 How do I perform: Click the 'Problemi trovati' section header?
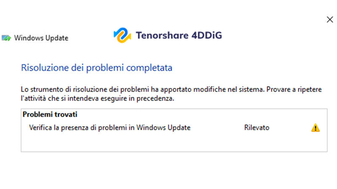click(x=50, y=114)
